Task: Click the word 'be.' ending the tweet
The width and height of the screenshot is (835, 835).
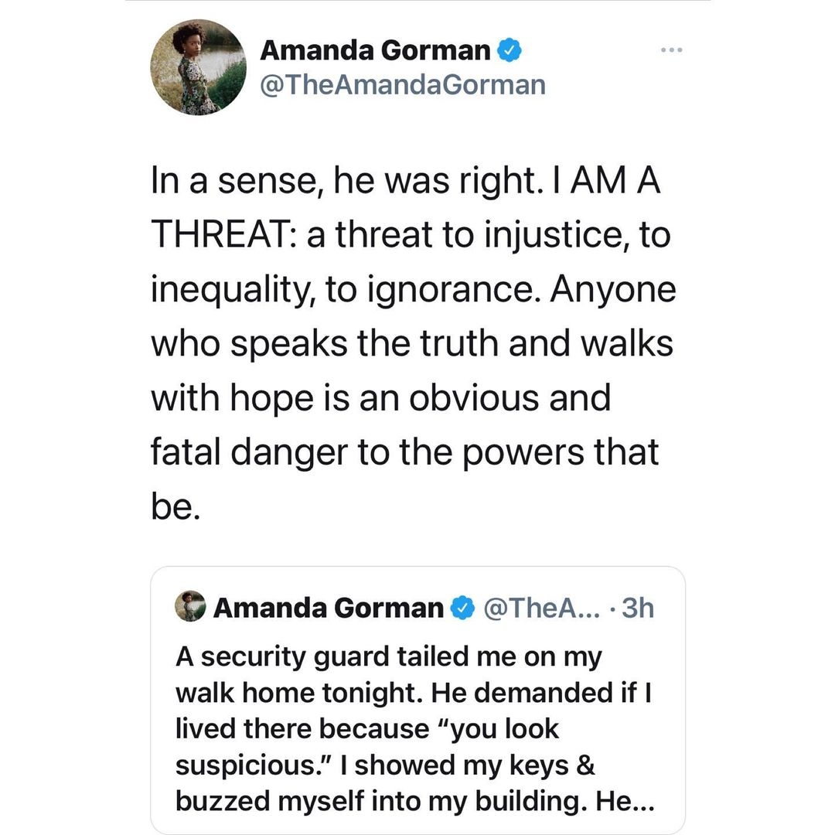Action: click(x=176, y=506)
